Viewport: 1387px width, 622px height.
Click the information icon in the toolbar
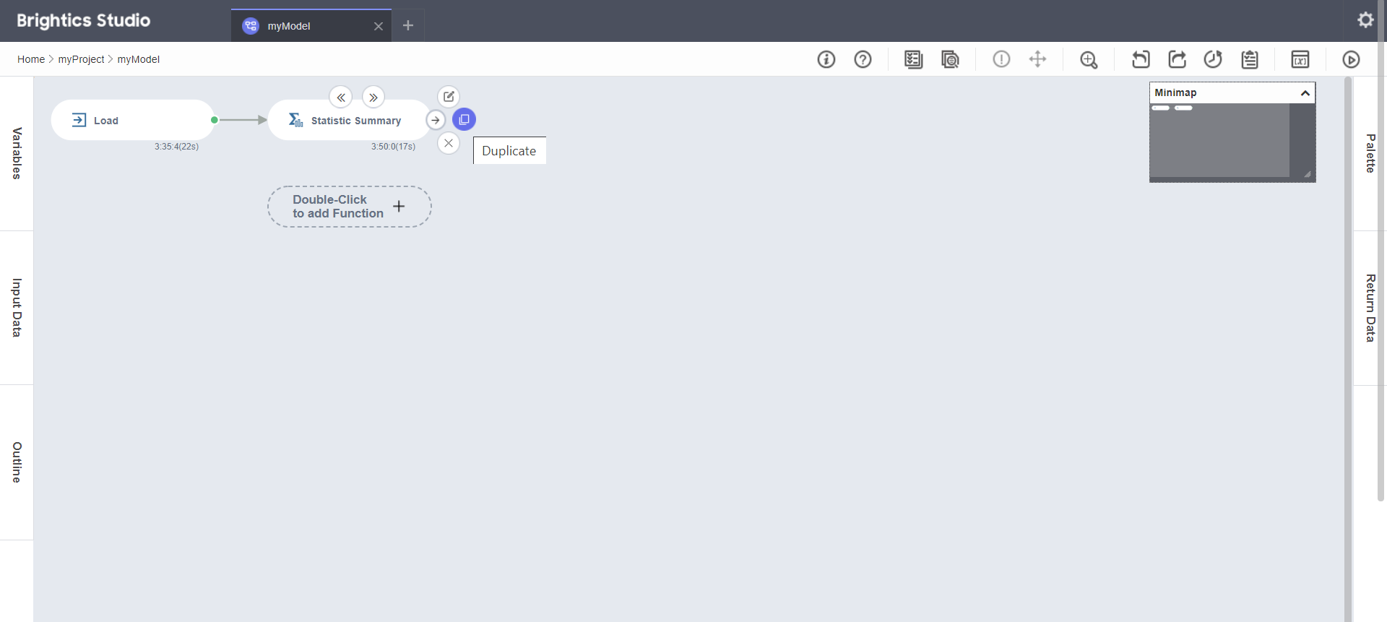826,59
